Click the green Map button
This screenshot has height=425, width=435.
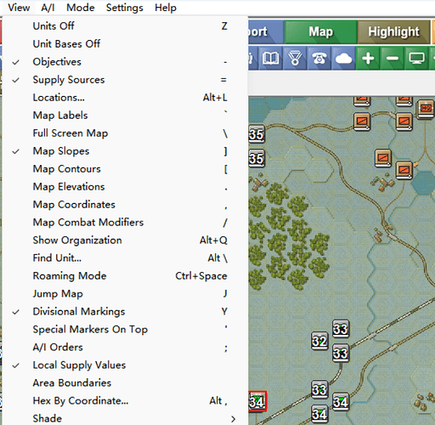320,31
